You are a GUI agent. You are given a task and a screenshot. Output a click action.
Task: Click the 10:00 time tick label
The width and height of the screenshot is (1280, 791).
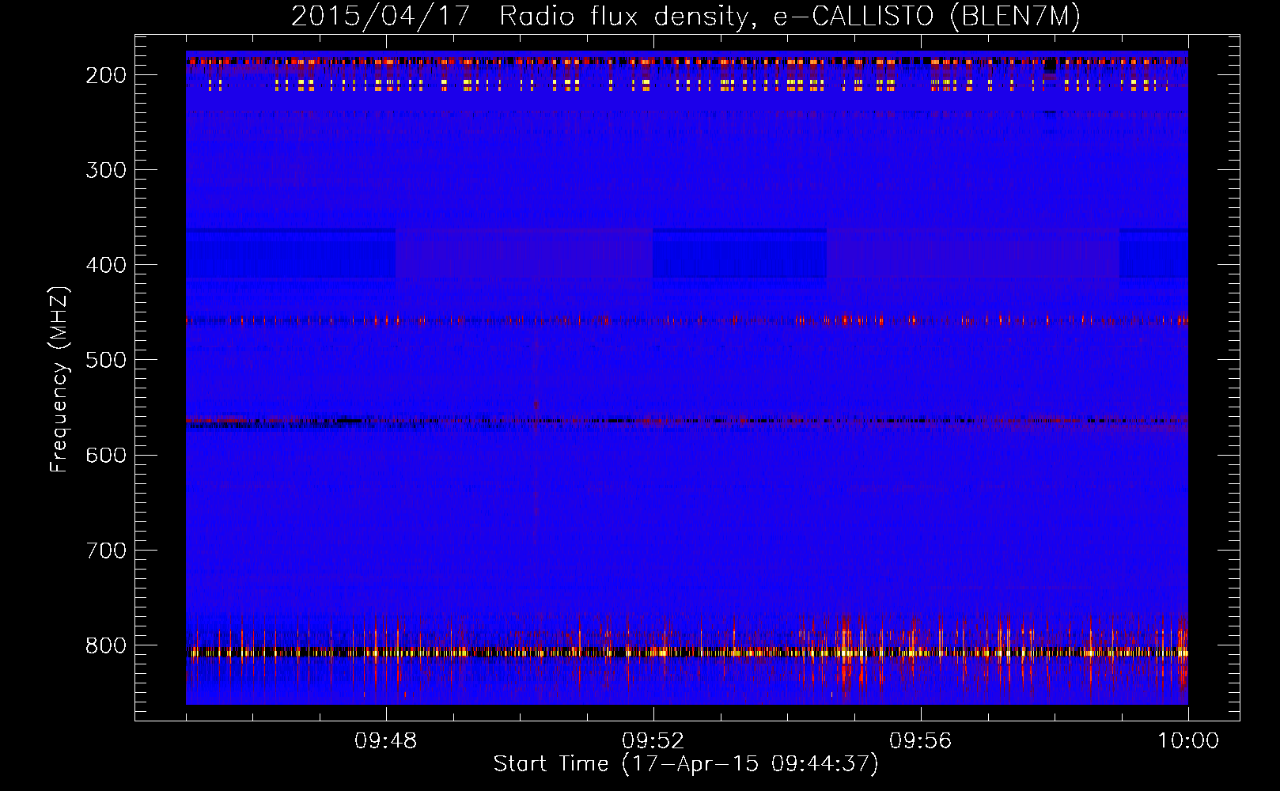point(1188,741)
